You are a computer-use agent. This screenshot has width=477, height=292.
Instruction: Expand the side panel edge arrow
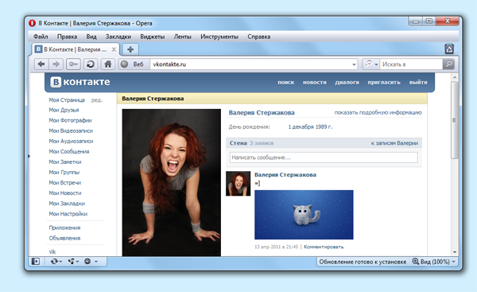click(x=29, y=156)
